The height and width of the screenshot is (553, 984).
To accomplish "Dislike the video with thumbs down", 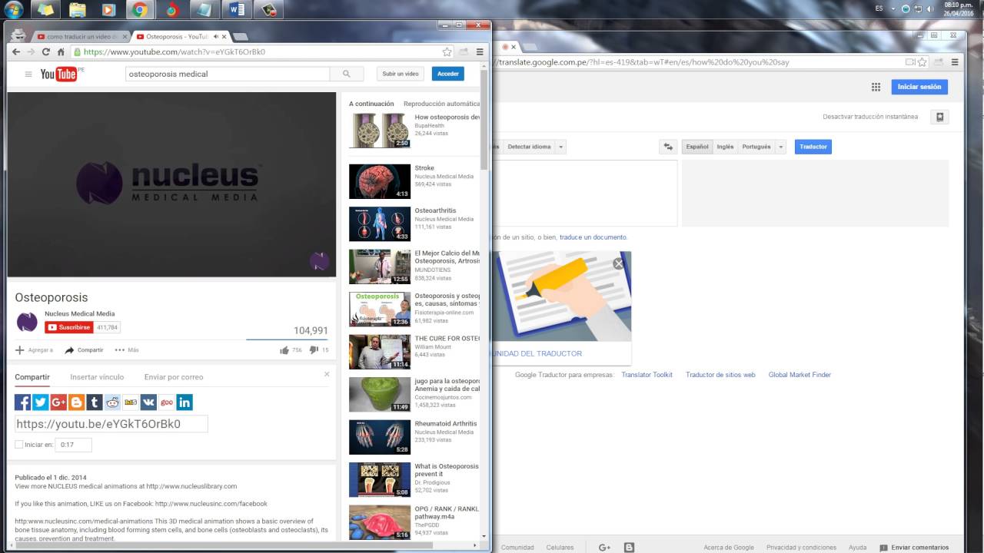I will (x=314, y=349).
